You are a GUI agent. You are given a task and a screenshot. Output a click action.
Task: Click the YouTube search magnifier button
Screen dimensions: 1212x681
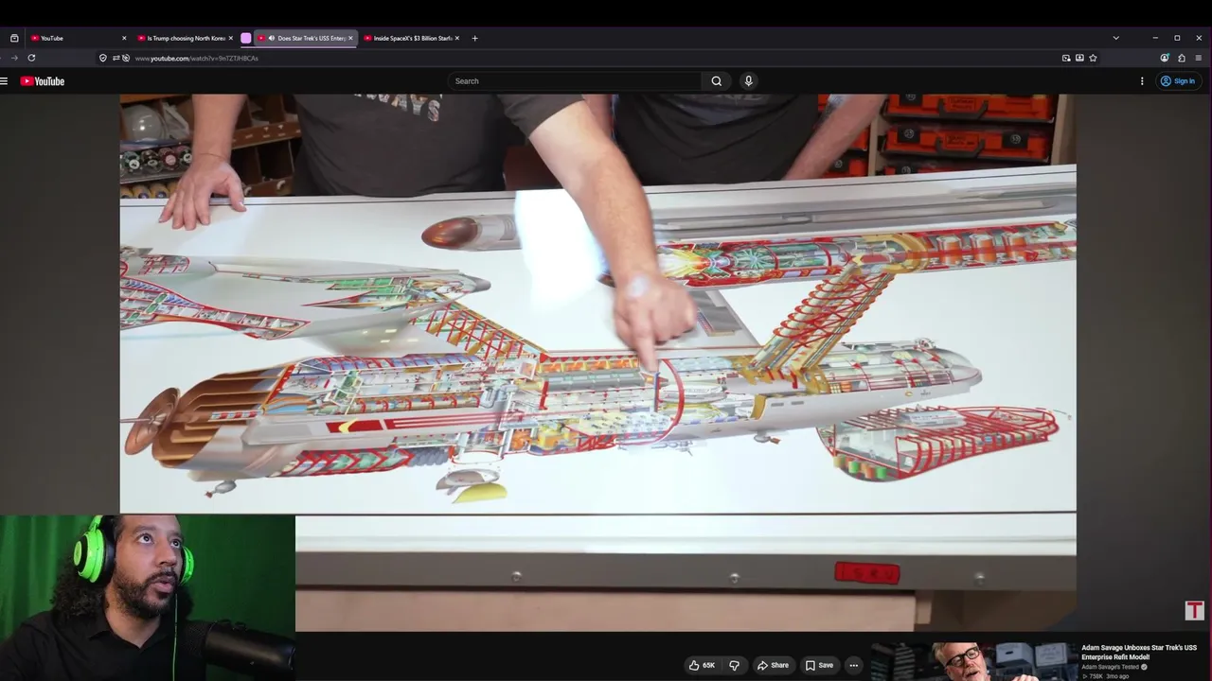pos(717,81)
